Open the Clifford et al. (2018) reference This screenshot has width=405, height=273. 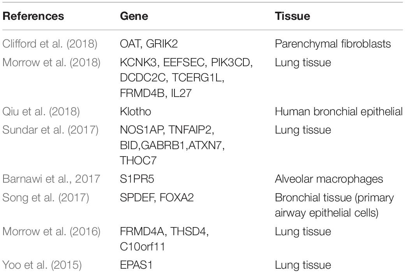pyautogui.click(x=50, y=44)
